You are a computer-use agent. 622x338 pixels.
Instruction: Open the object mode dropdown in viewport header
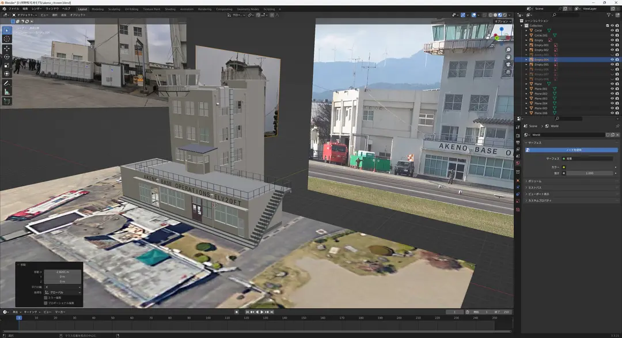click(25, 15)
